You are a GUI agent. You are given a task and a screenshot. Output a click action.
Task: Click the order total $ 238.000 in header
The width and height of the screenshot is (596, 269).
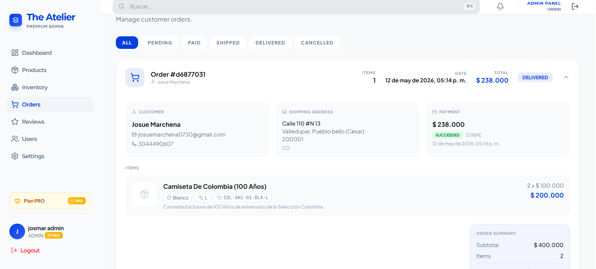[492, 80]
